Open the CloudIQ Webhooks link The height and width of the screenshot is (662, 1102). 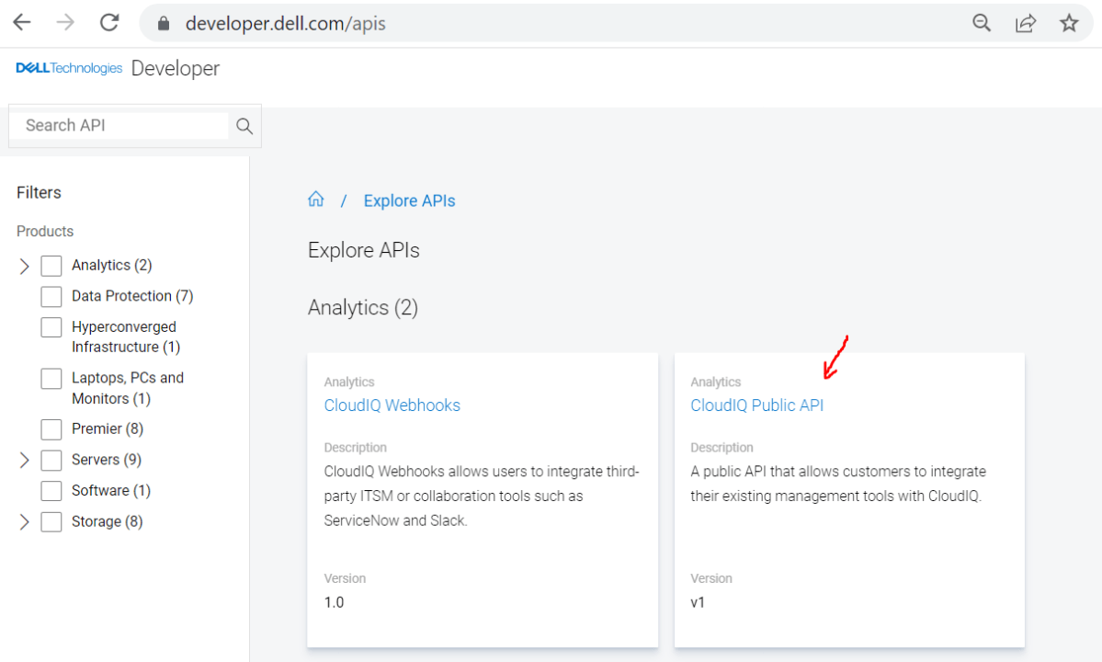pos(392,405)
